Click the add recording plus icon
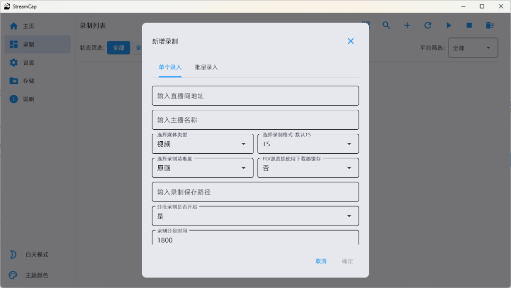Screen dimensions: 511x288 point(407,25)
